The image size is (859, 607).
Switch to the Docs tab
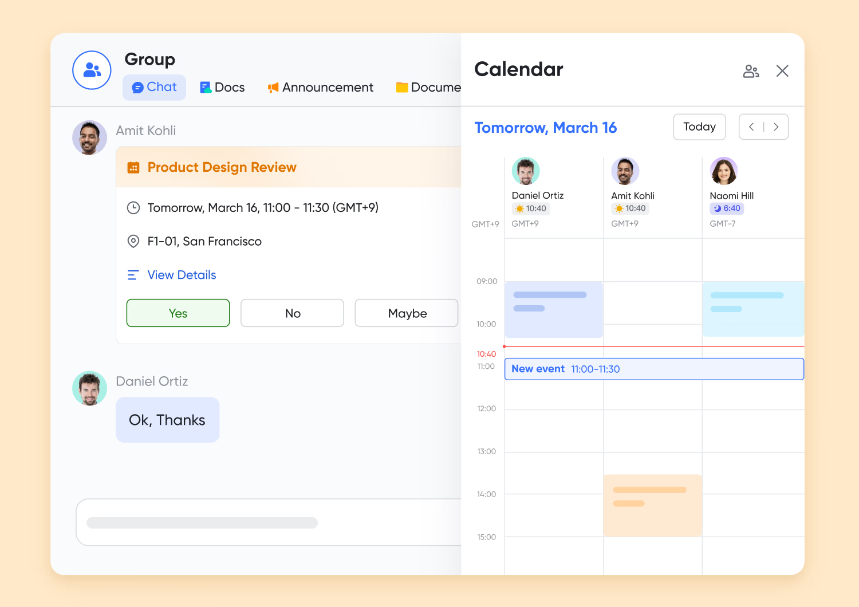[222, 88]
